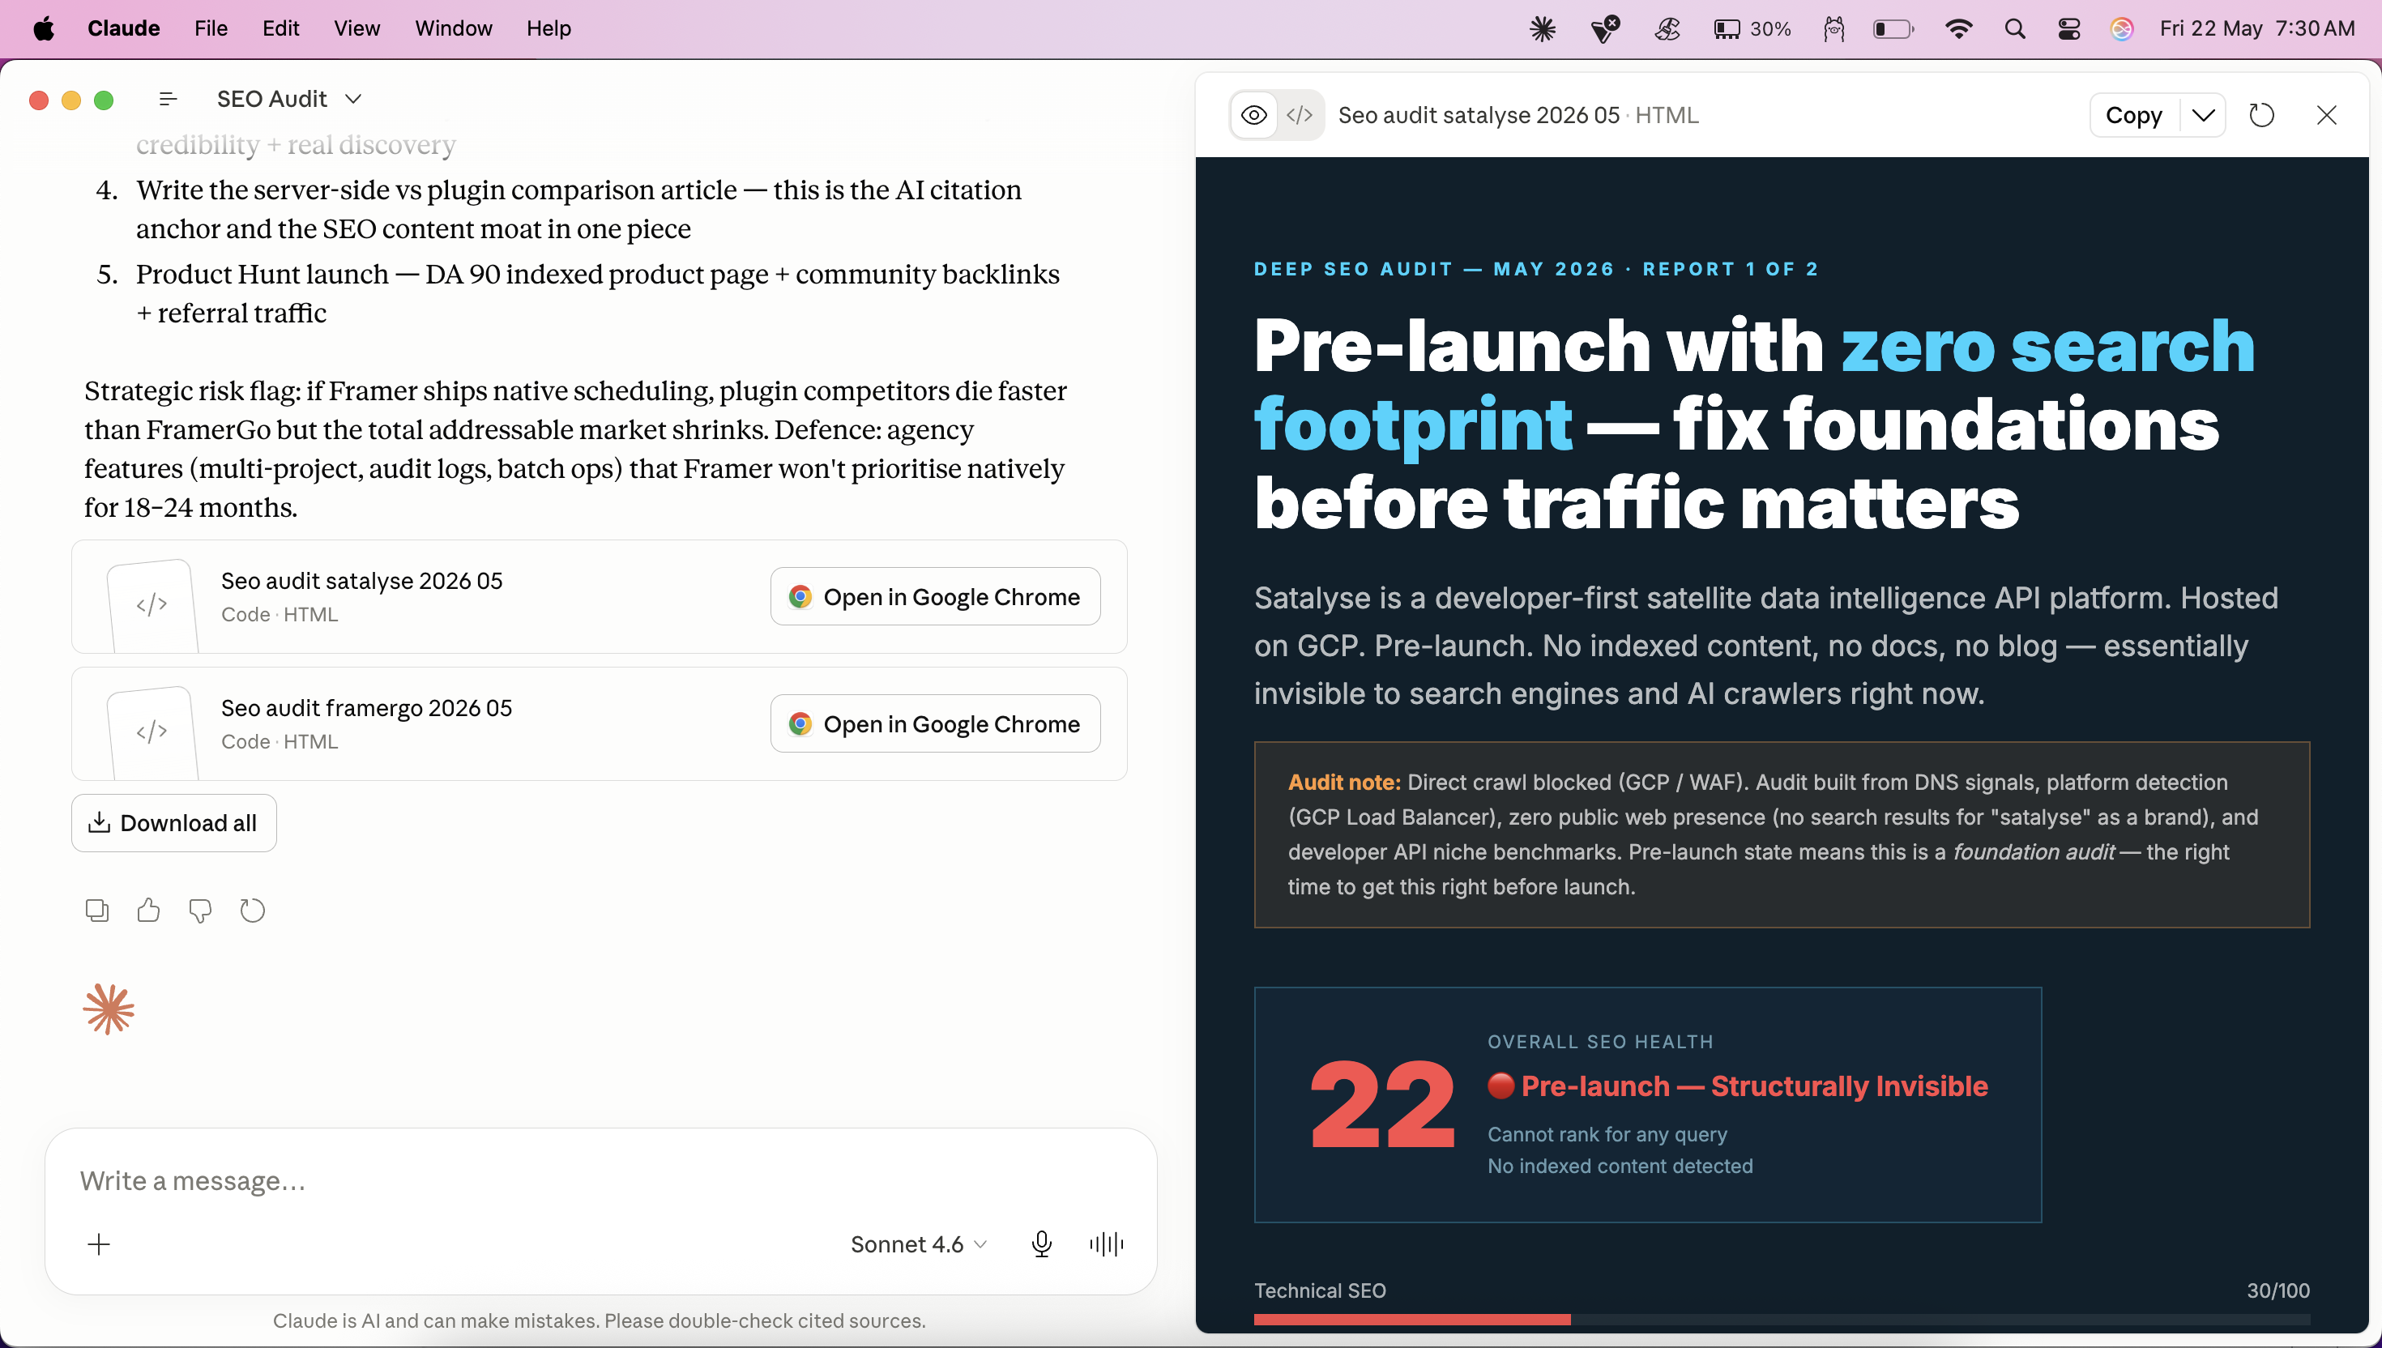Image resolution: width=2382 pixels, height=1348 pixels.
Task: Open the Sonnet 4.6 model selector
Action: click(918, 1244)
